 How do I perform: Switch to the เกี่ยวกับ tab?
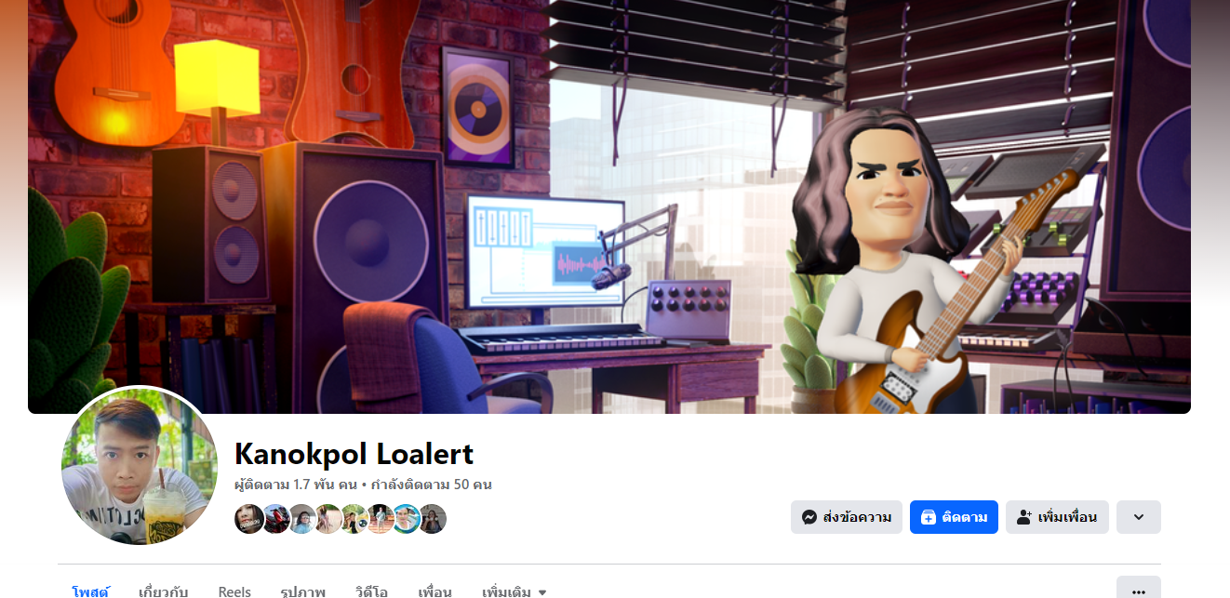pyautogui.click(x=164, y=591)
